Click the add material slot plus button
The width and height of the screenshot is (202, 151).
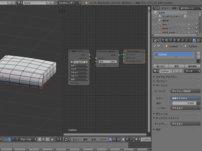[x=199, y=53]
